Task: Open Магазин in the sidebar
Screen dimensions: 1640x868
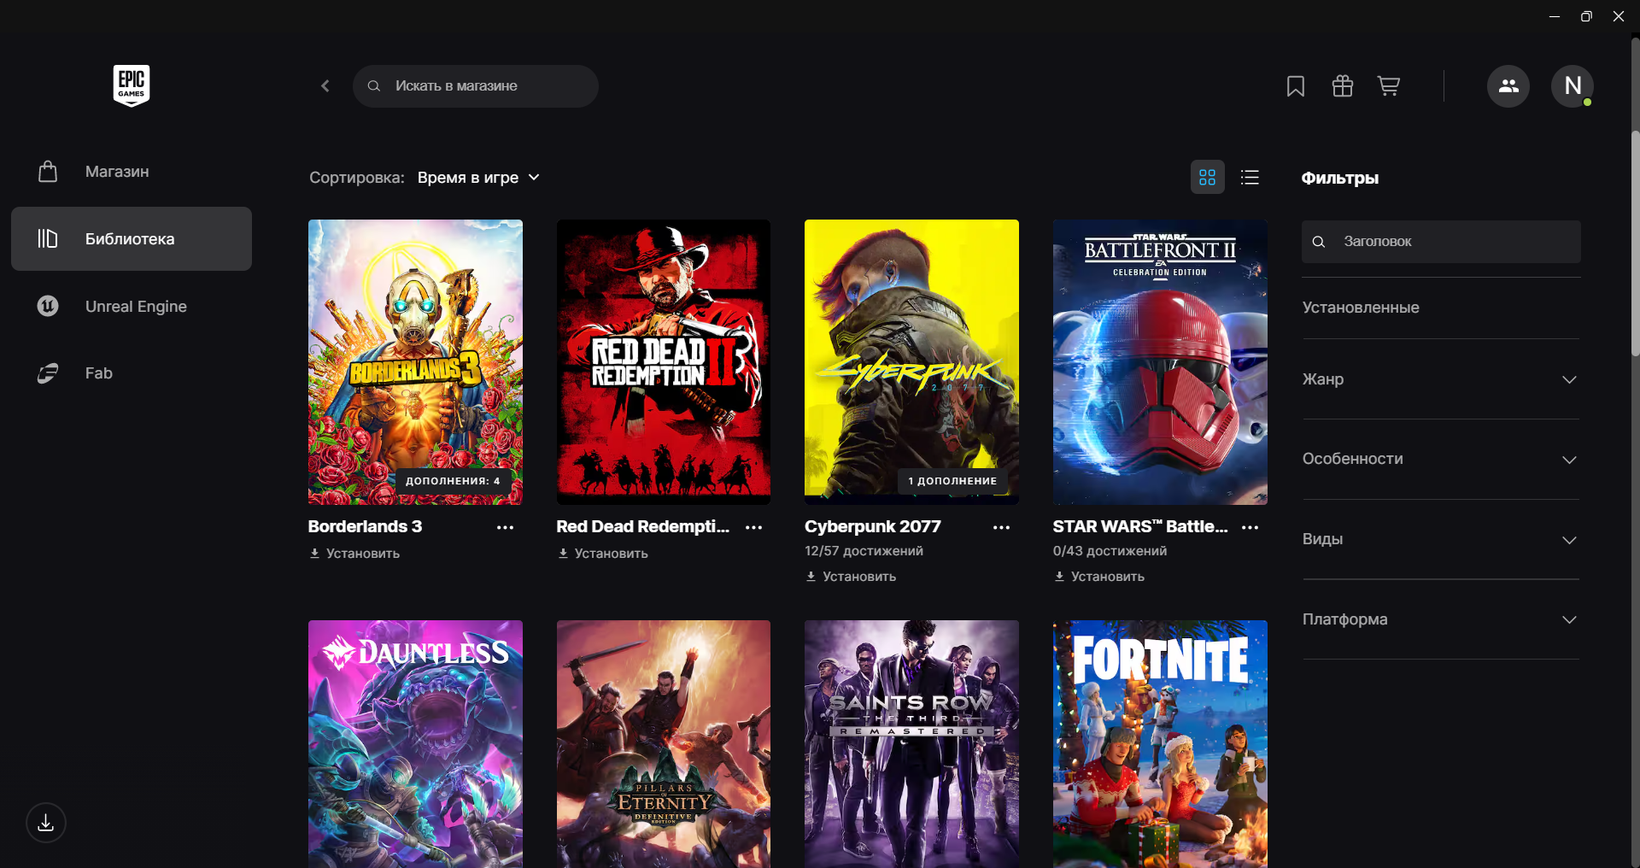Action: pos(132,172)
